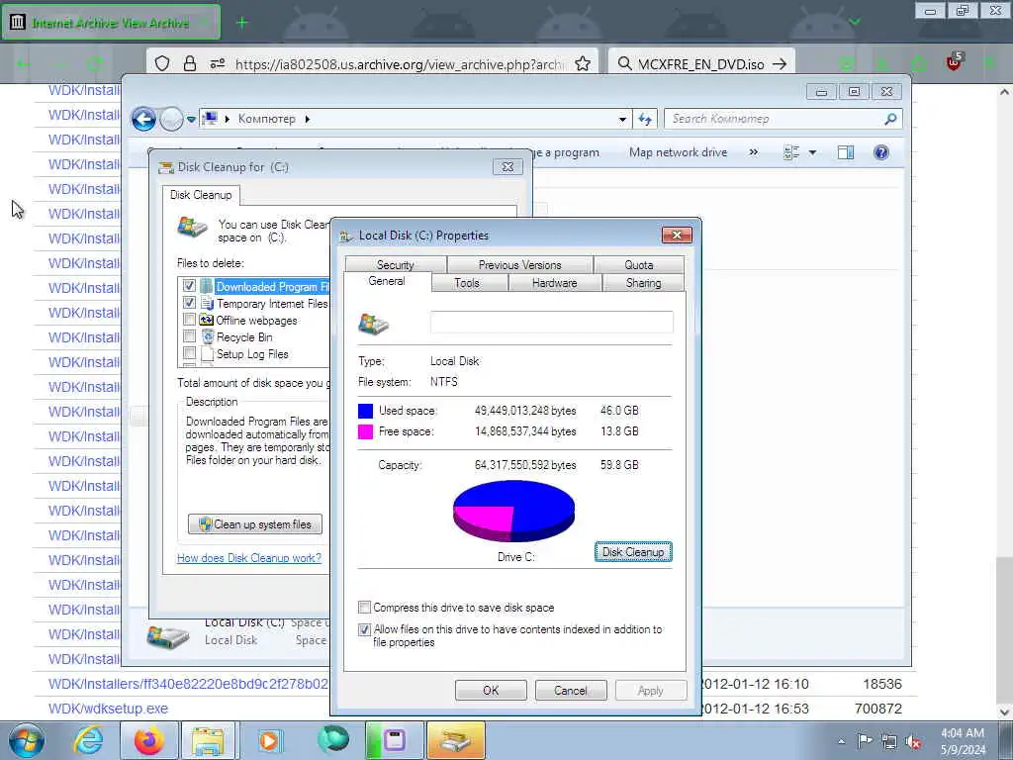Expand breadcrumb arrow after Компютер
1013x760 pixels.
pos(308,119)
